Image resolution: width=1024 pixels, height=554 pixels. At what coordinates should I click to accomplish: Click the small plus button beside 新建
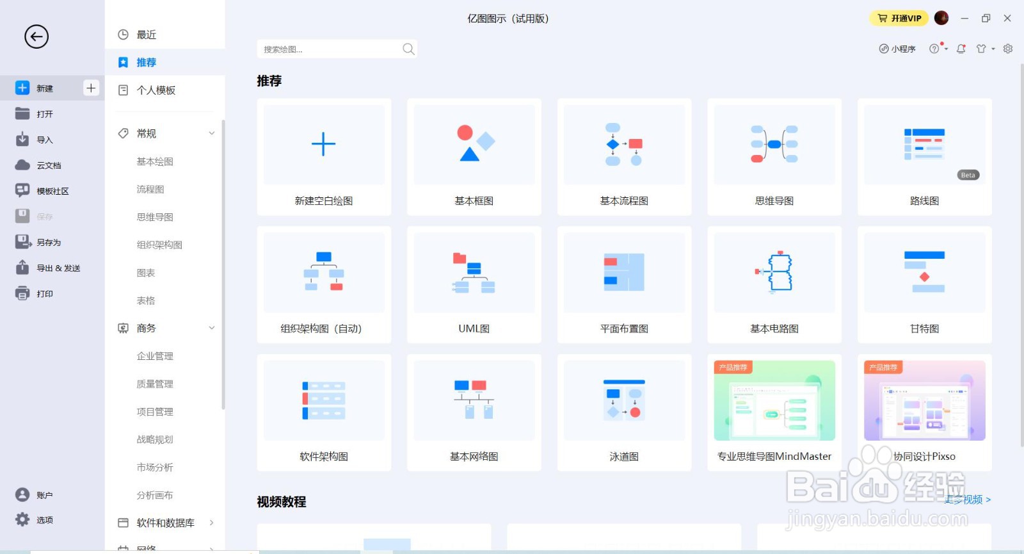coord(91,88)
